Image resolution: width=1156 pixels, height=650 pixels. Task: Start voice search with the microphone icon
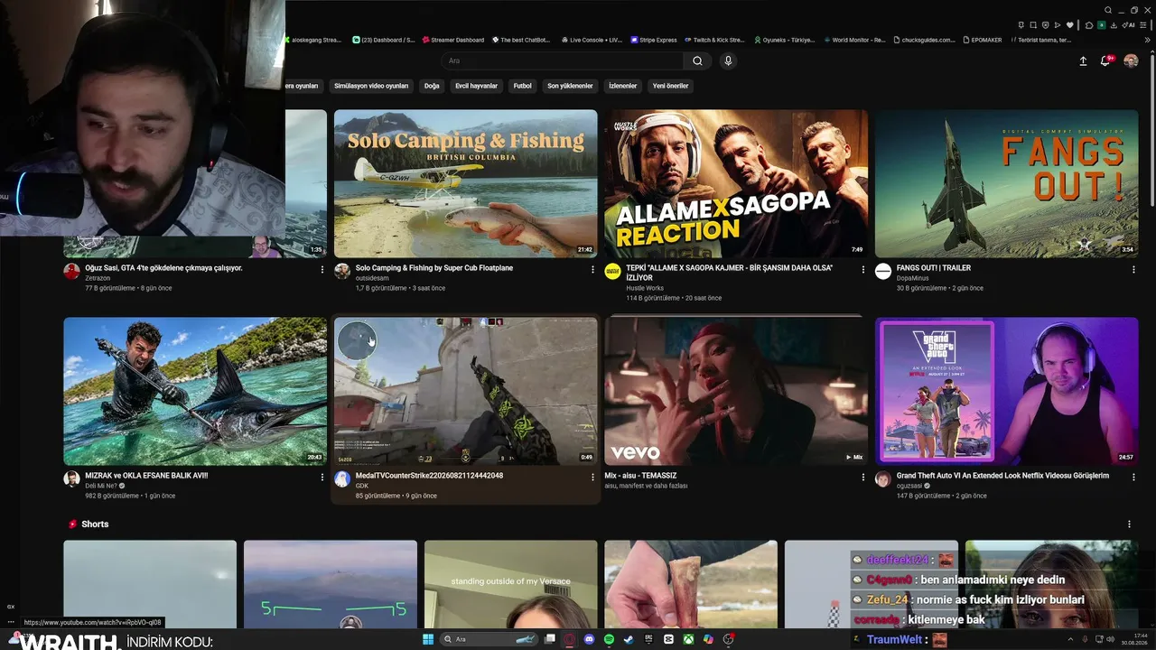coord(728,60)
